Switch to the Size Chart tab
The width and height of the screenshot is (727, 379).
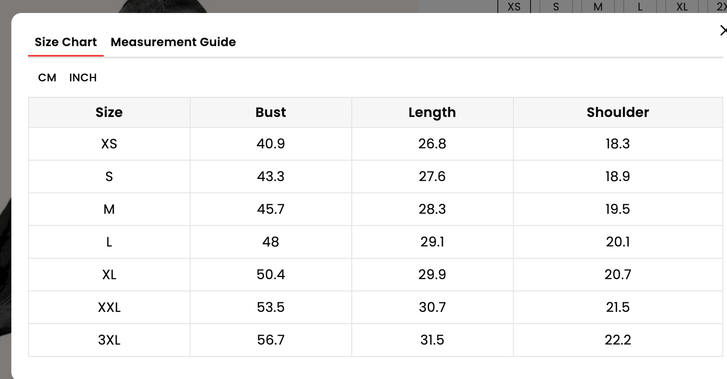(65, 42)
